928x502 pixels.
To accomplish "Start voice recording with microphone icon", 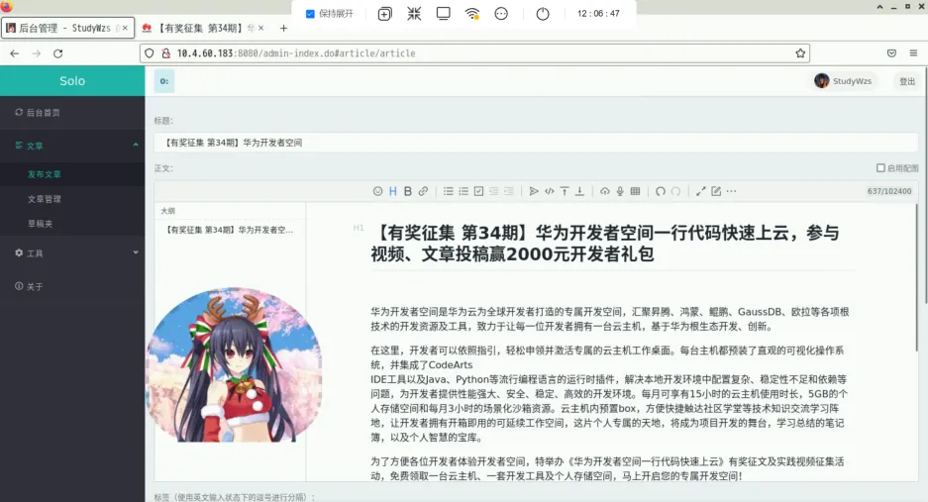I will pyautogui.click(x=620, y=191).
